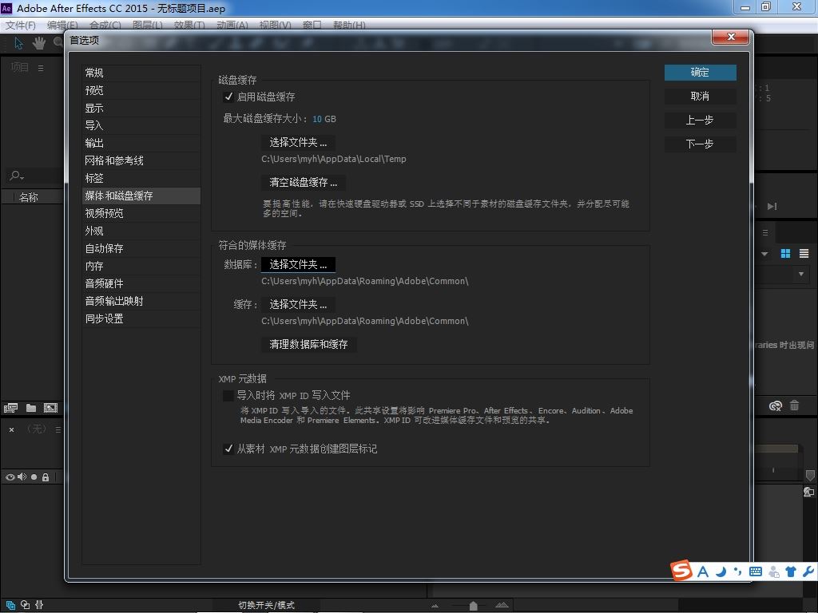The image size is (818, 613).
Task: Open 音频输出映射 preferences category
Action: (x=141, y=301)
